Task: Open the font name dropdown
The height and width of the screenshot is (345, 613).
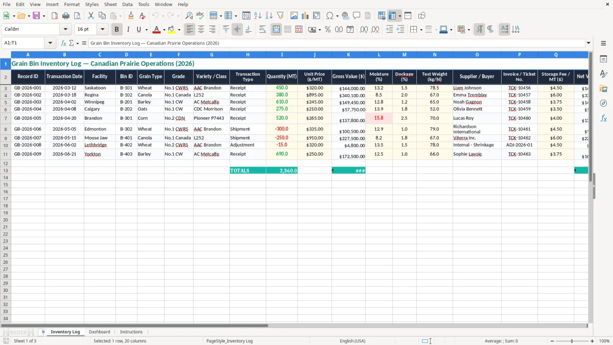Action: pos(65,30)
